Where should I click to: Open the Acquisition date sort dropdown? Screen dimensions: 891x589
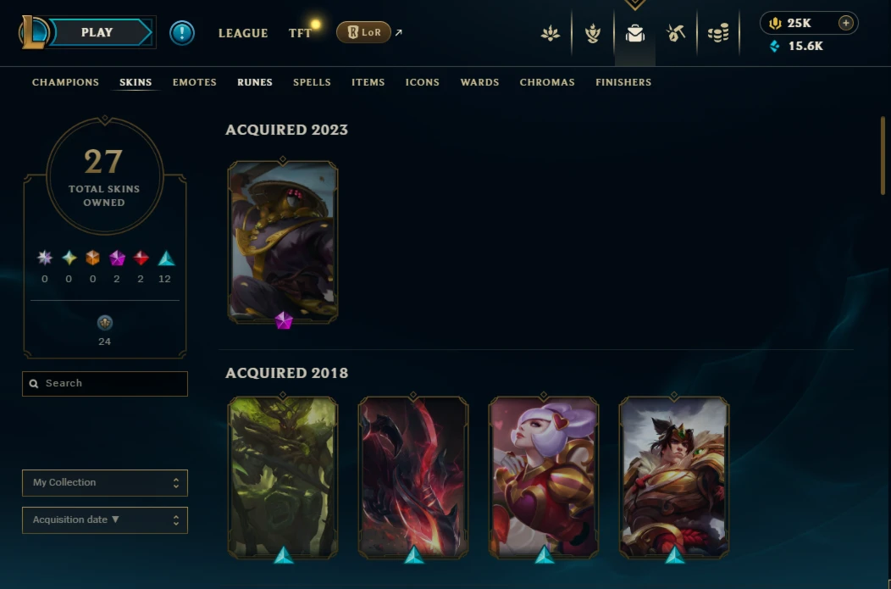[x=104, y=520]
